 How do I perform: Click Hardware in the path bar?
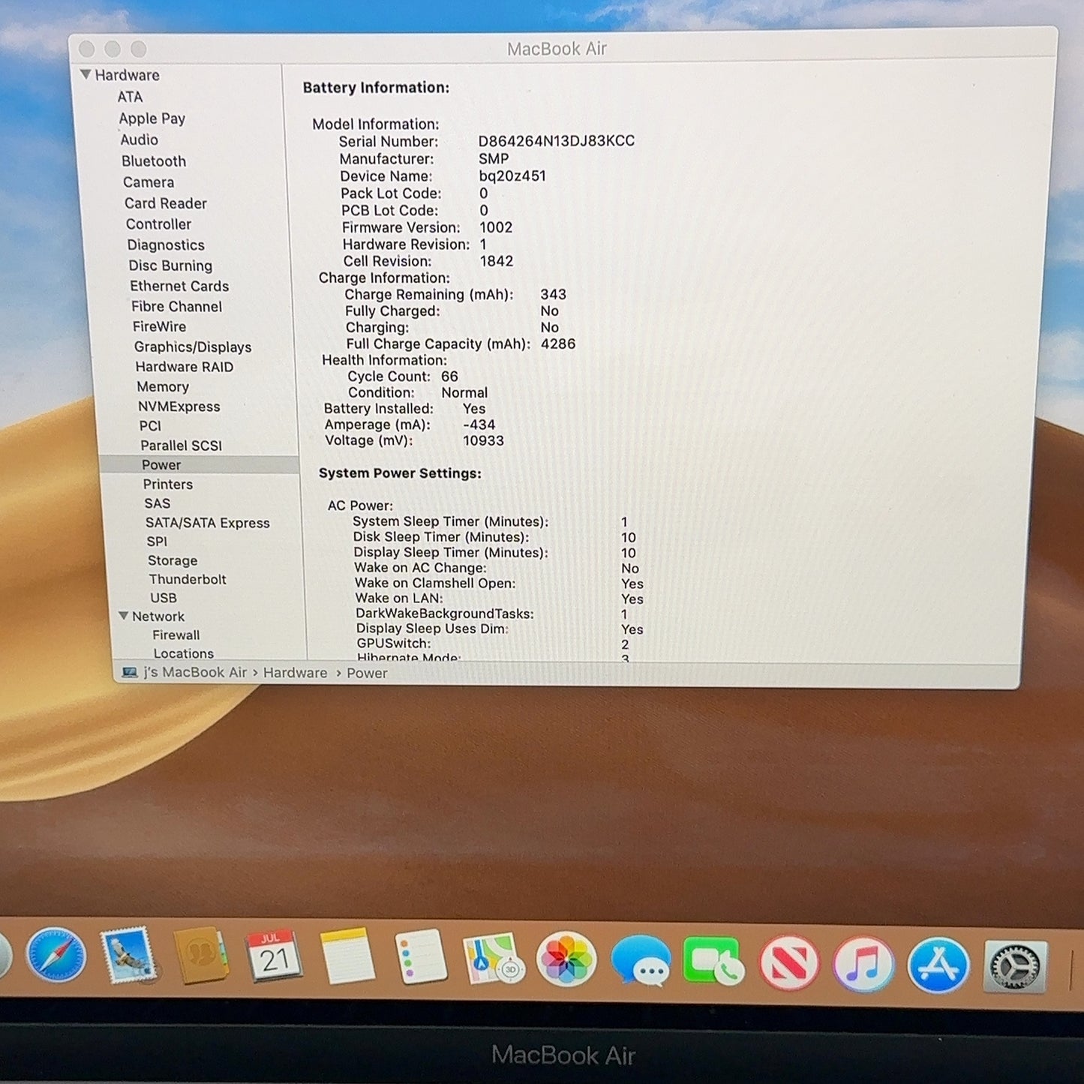point(295,673)
